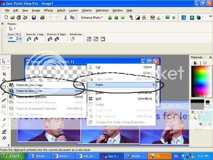
Task: Zoom out by 1 step
Action: [x=29, y=39]
